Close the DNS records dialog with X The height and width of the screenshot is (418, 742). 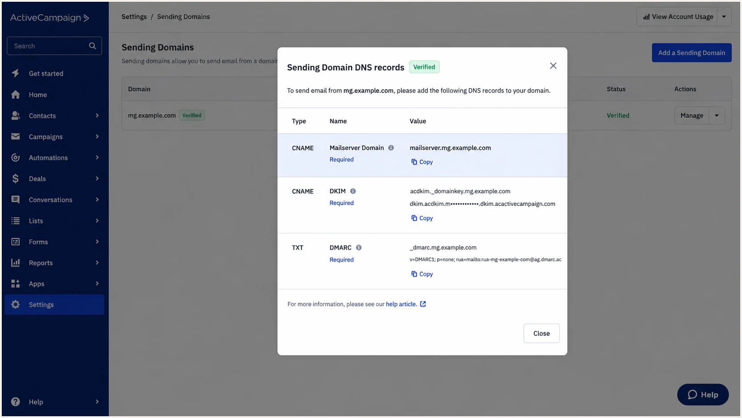tap(553, 66)
